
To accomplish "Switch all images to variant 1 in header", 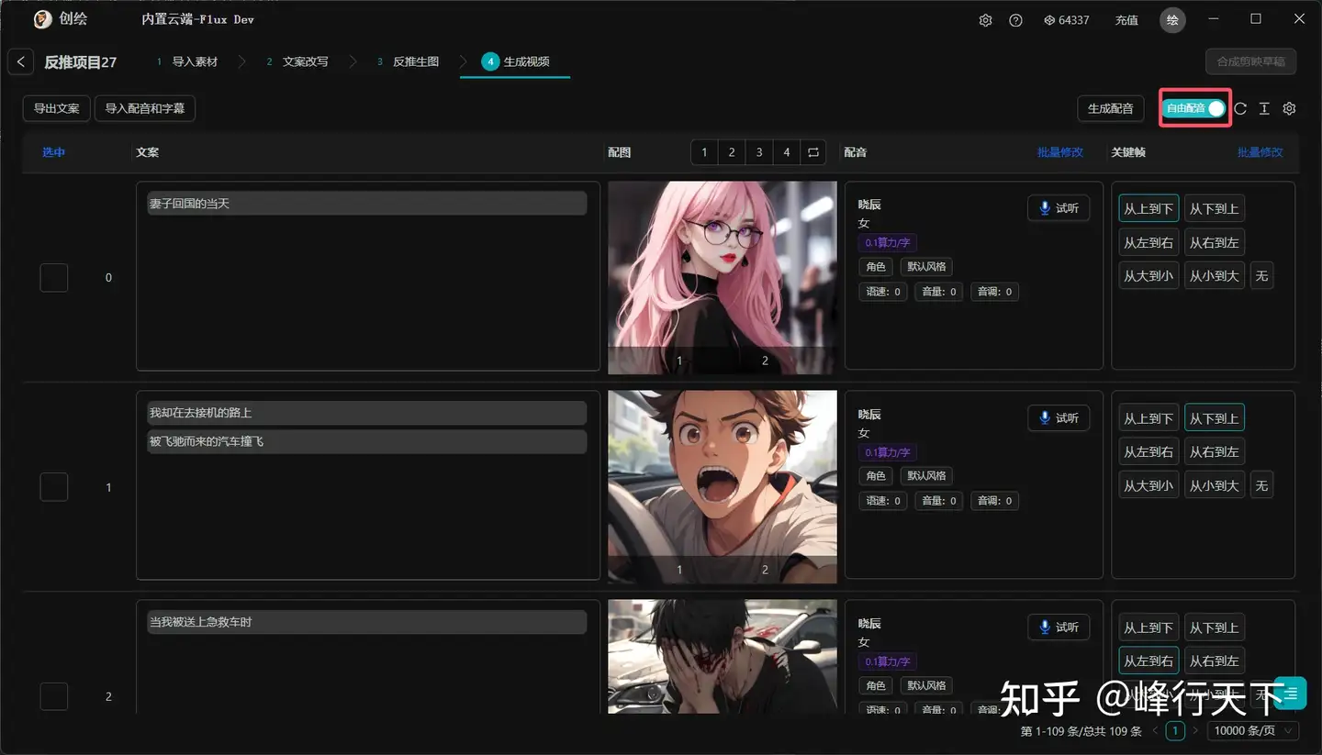I will 704,152.
